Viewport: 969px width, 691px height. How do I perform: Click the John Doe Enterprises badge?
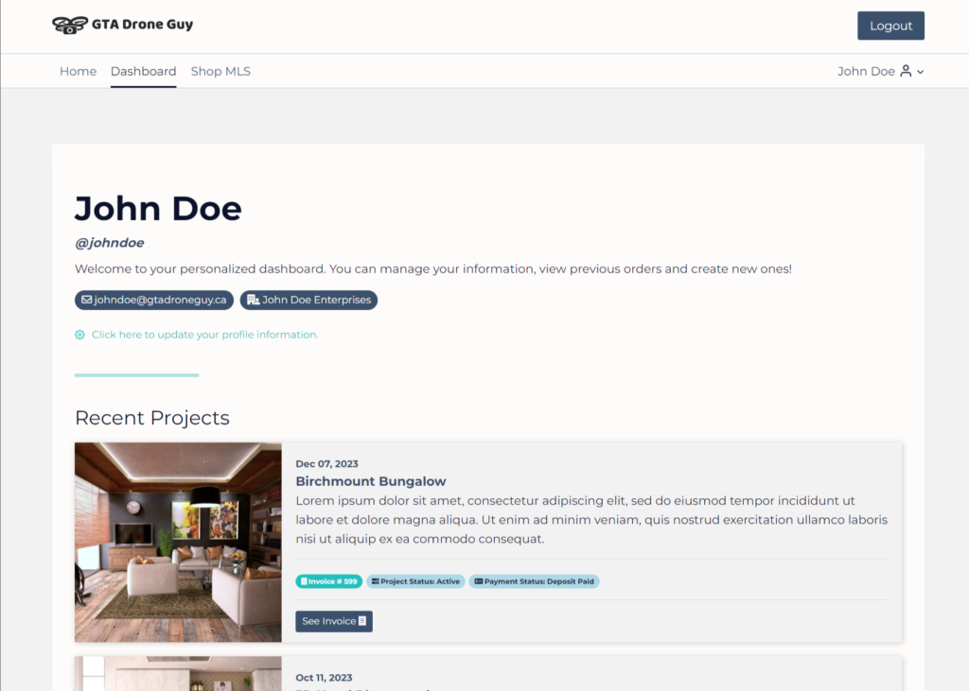[x=308, y=300]
